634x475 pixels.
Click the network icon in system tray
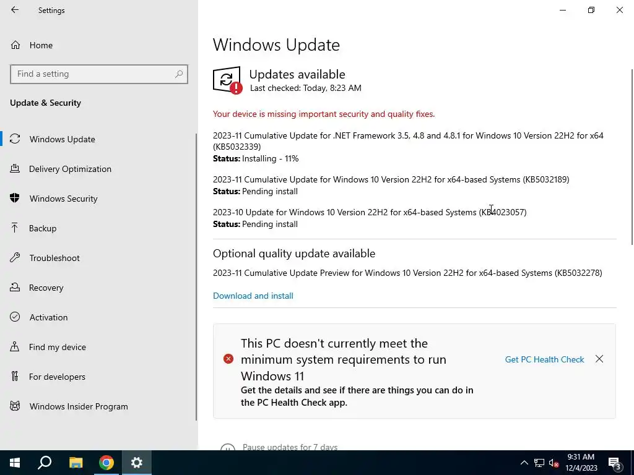tap(539, 463)
